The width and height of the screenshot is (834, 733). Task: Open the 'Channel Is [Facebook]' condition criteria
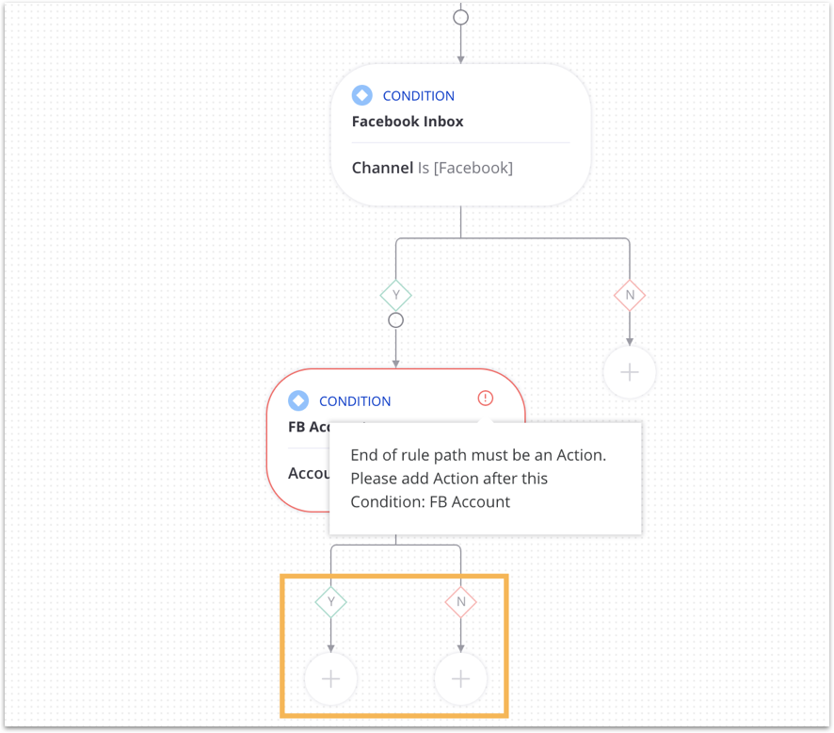coord(432,169)
